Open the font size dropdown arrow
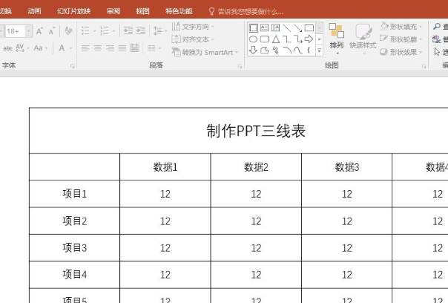This screenshot has height=303, width=448. (x=29, y=31)
